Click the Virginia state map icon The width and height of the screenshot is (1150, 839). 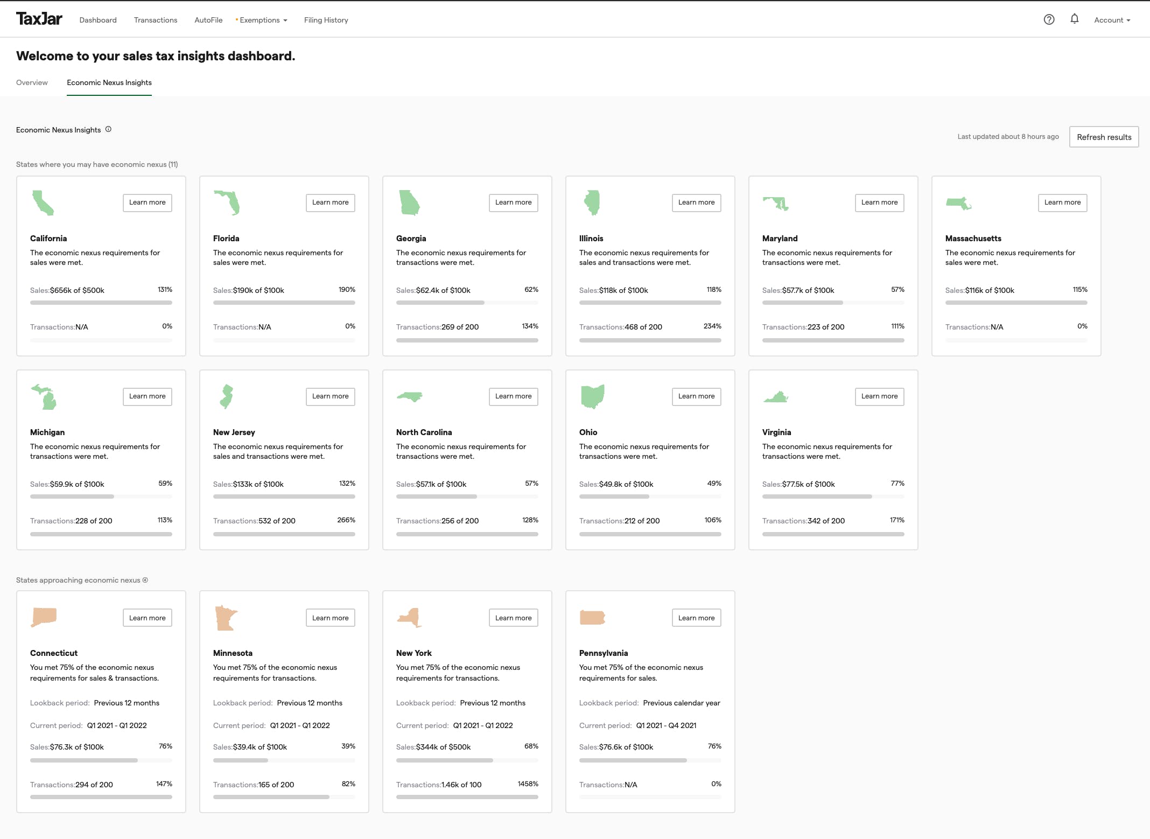coord(776,397)
